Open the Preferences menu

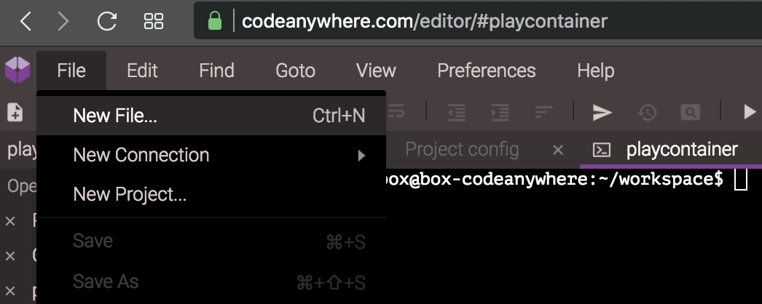click(x=487, y=71)
